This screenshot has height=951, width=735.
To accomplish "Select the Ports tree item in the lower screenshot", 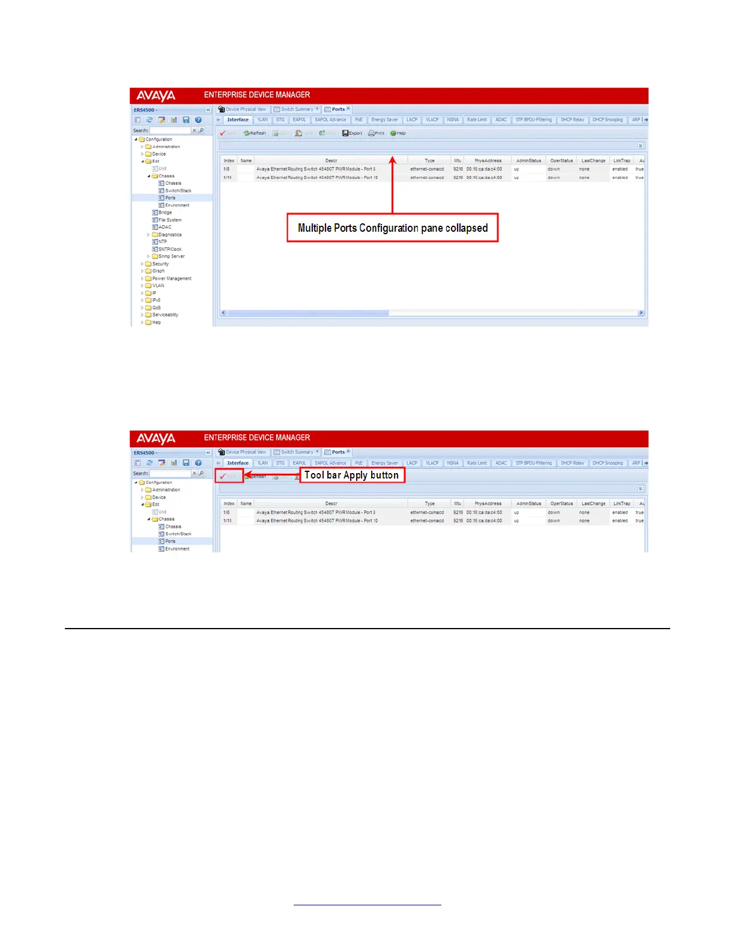I will [x=168, y=541].
